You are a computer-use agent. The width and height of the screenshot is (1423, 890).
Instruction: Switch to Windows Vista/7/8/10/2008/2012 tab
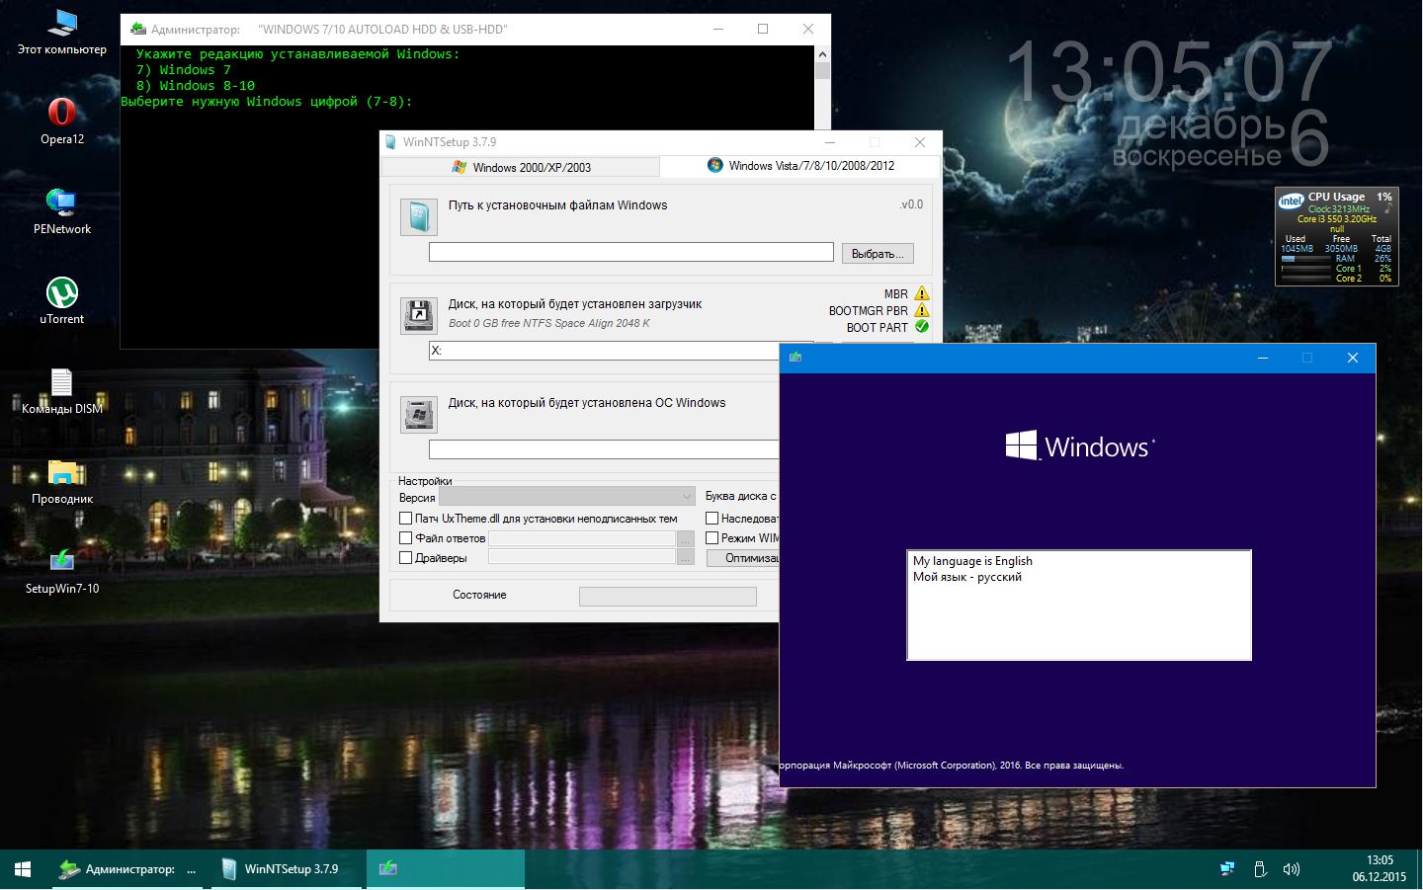click(800, 166)
